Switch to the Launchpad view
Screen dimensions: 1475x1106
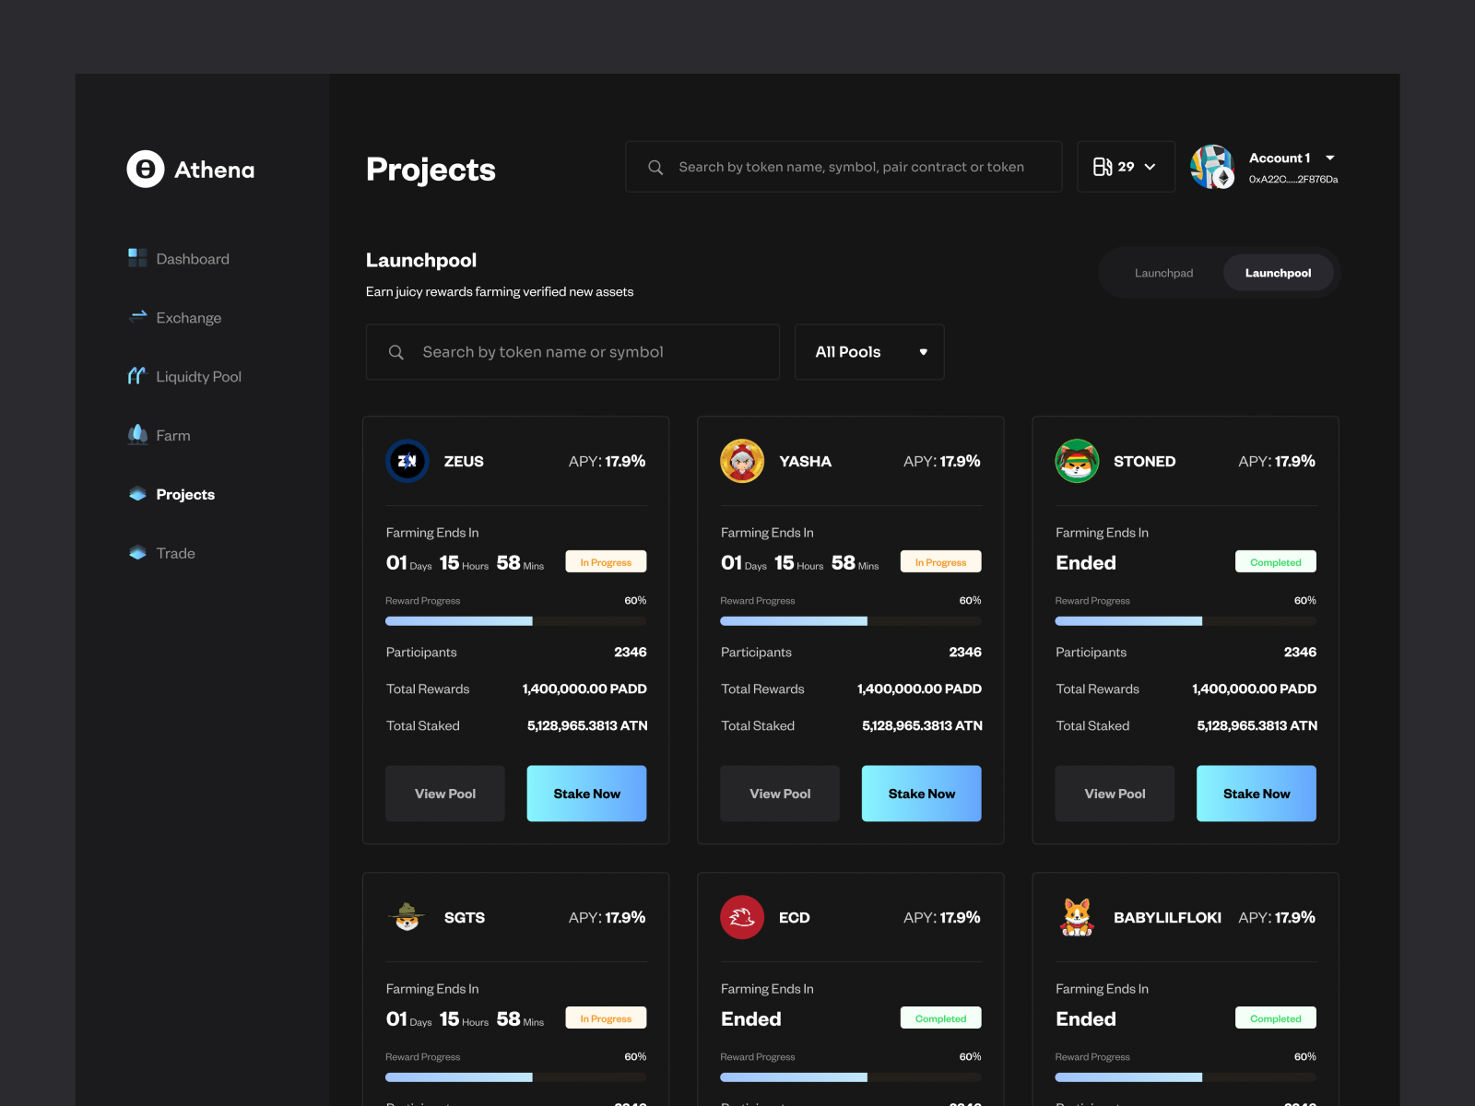[1164, 272]
